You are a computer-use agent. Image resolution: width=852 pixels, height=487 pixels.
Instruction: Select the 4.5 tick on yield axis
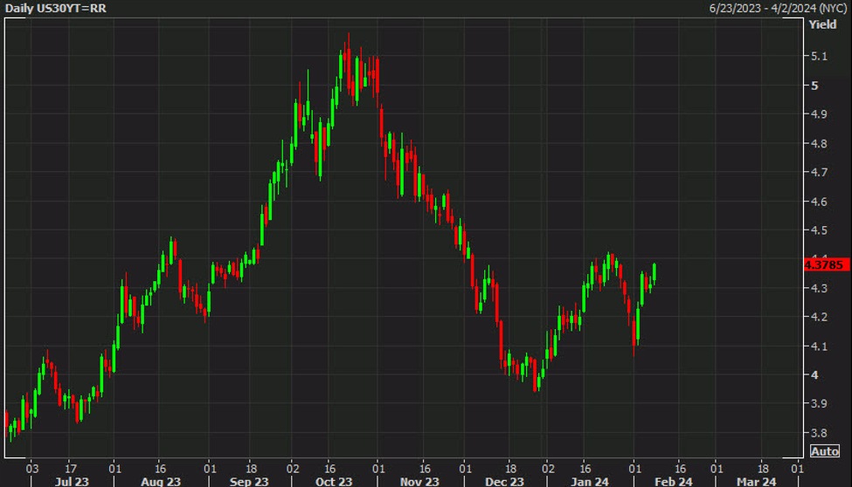tap(820, 230)
